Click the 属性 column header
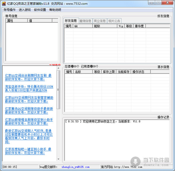 (17, 20)
